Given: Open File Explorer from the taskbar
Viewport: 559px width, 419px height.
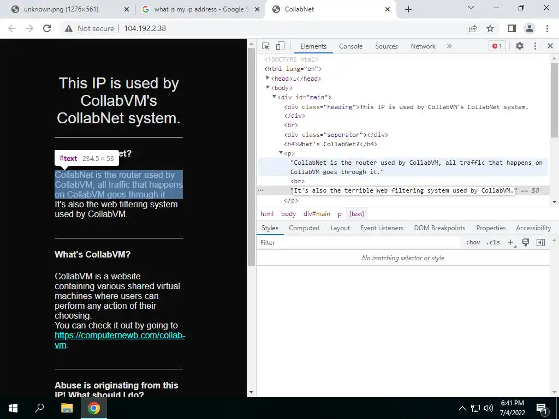Looking at the screenshot, I should point(67,408).
